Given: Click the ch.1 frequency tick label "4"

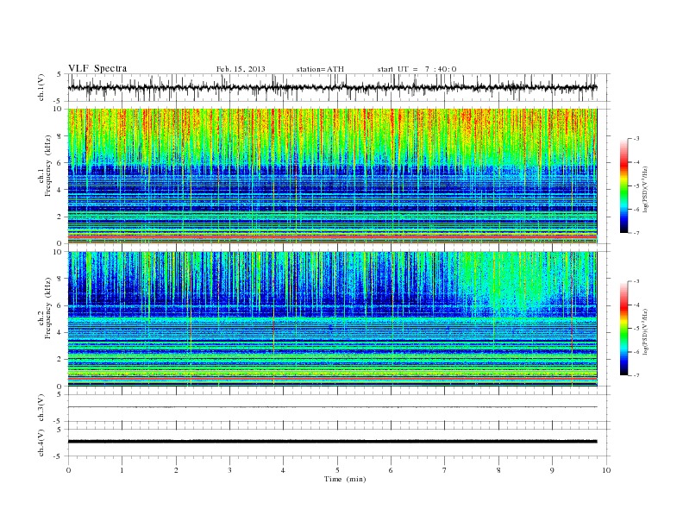Looking at the screenshot, I should [60, 190].
